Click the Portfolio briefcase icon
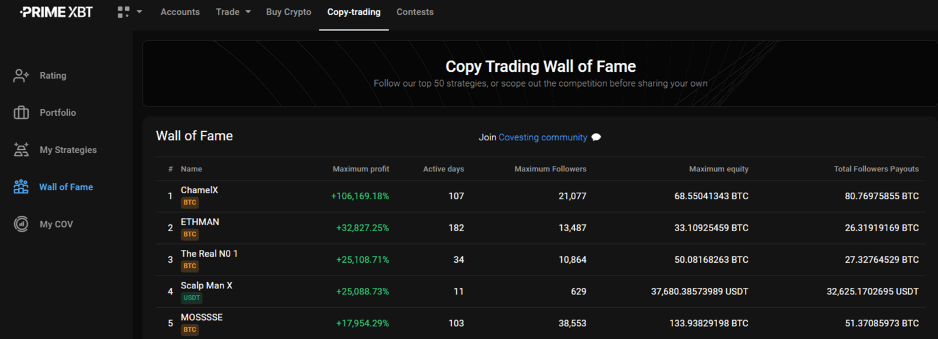Viewport: 938px width, 339px height. pyautogui.click(x=21, y=113)
